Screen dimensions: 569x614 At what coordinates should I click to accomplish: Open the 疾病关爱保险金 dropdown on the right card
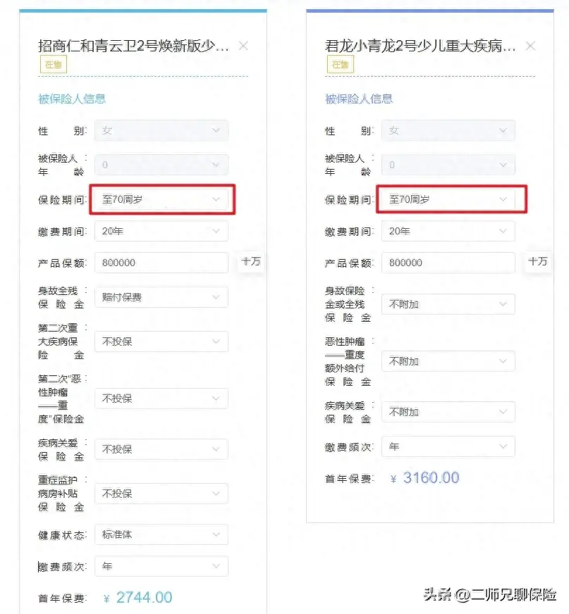tap(448, 411)
